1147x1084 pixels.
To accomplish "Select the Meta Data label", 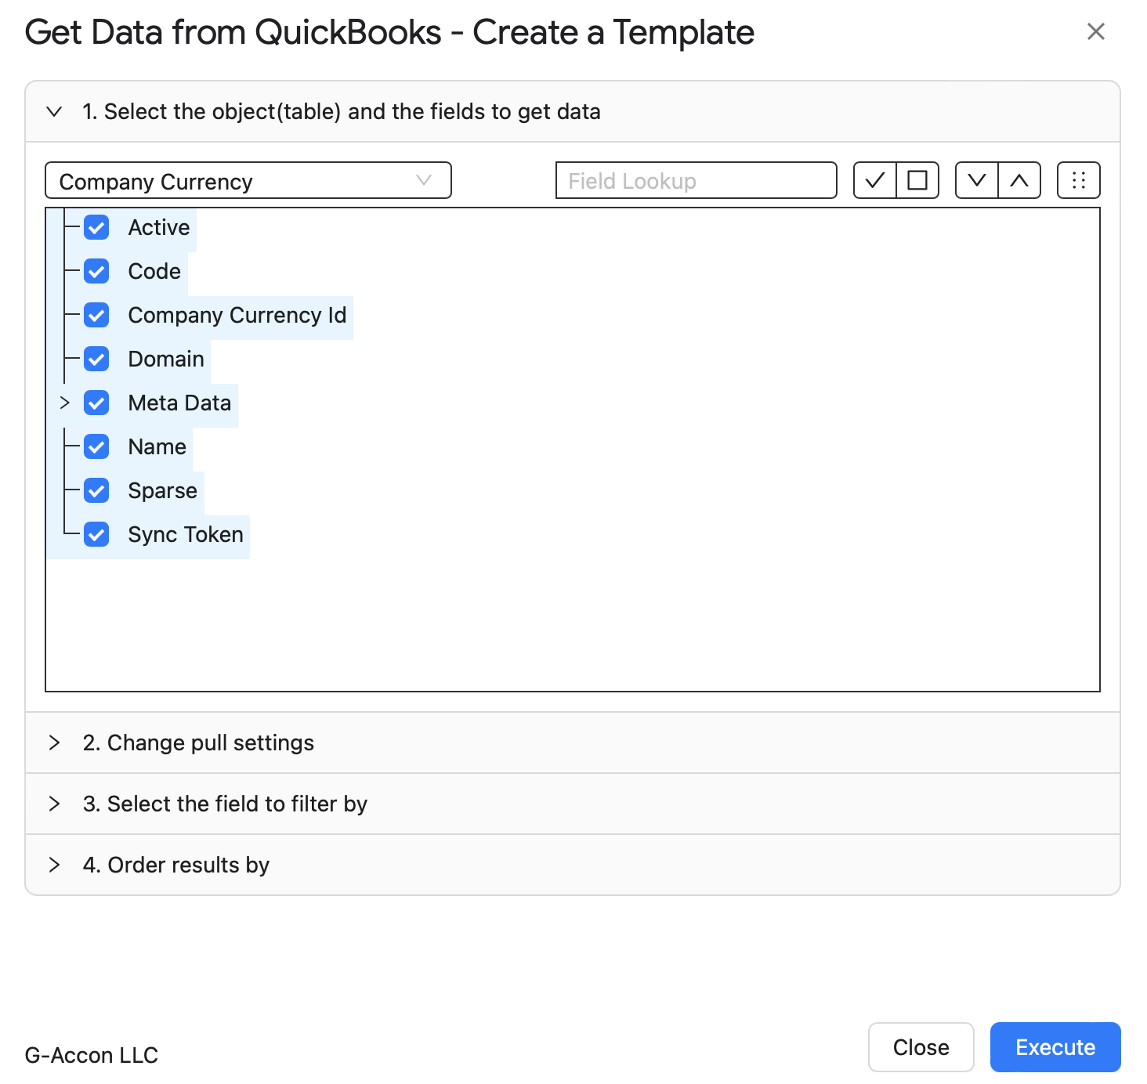I will point(179,403).
